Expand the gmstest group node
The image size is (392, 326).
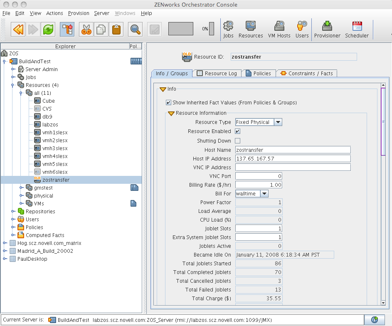[22, 188]
